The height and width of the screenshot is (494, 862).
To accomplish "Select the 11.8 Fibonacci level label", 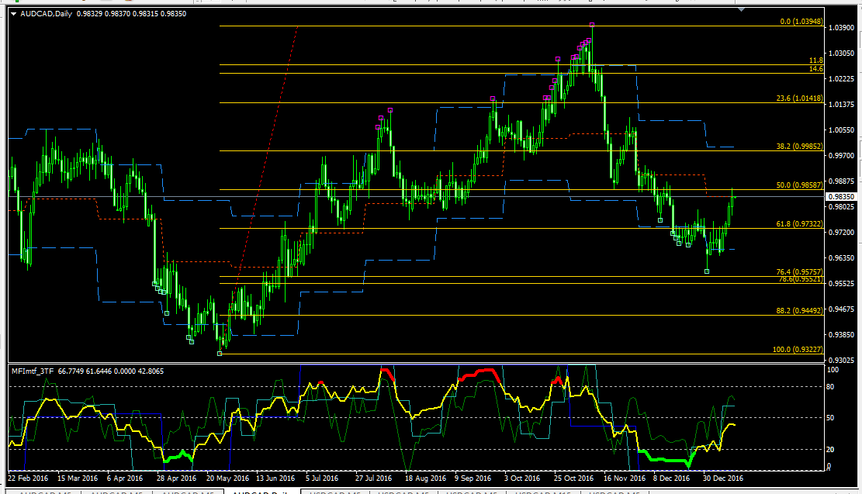I will click(x=815, y=60).
